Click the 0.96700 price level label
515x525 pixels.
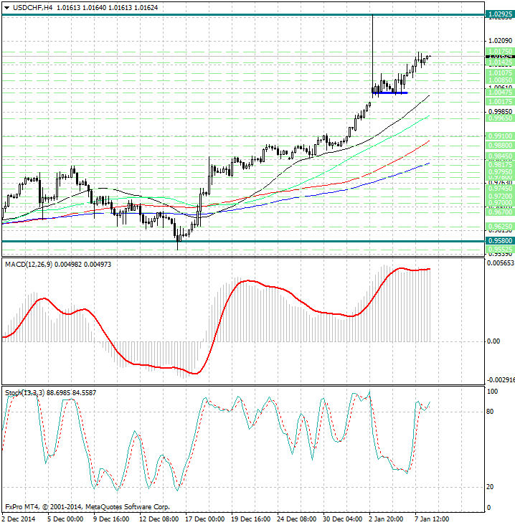(500, 212)
